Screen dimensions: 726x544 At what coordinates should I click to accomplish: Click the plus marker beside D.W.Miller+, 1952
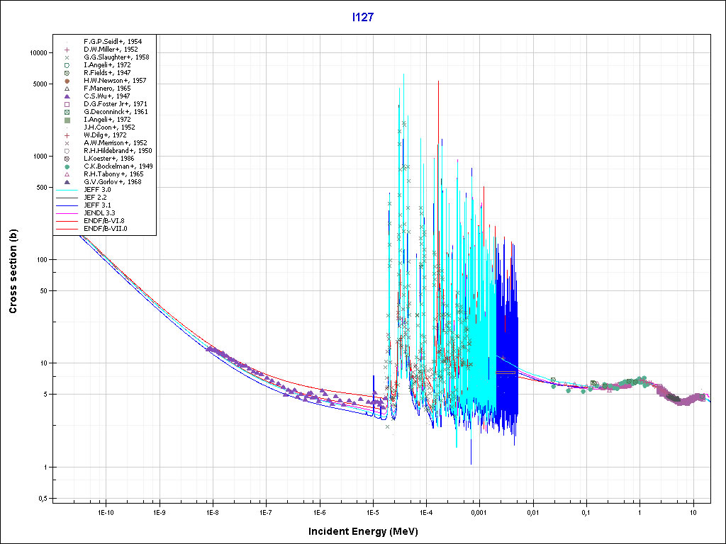(x=66, y=50)
